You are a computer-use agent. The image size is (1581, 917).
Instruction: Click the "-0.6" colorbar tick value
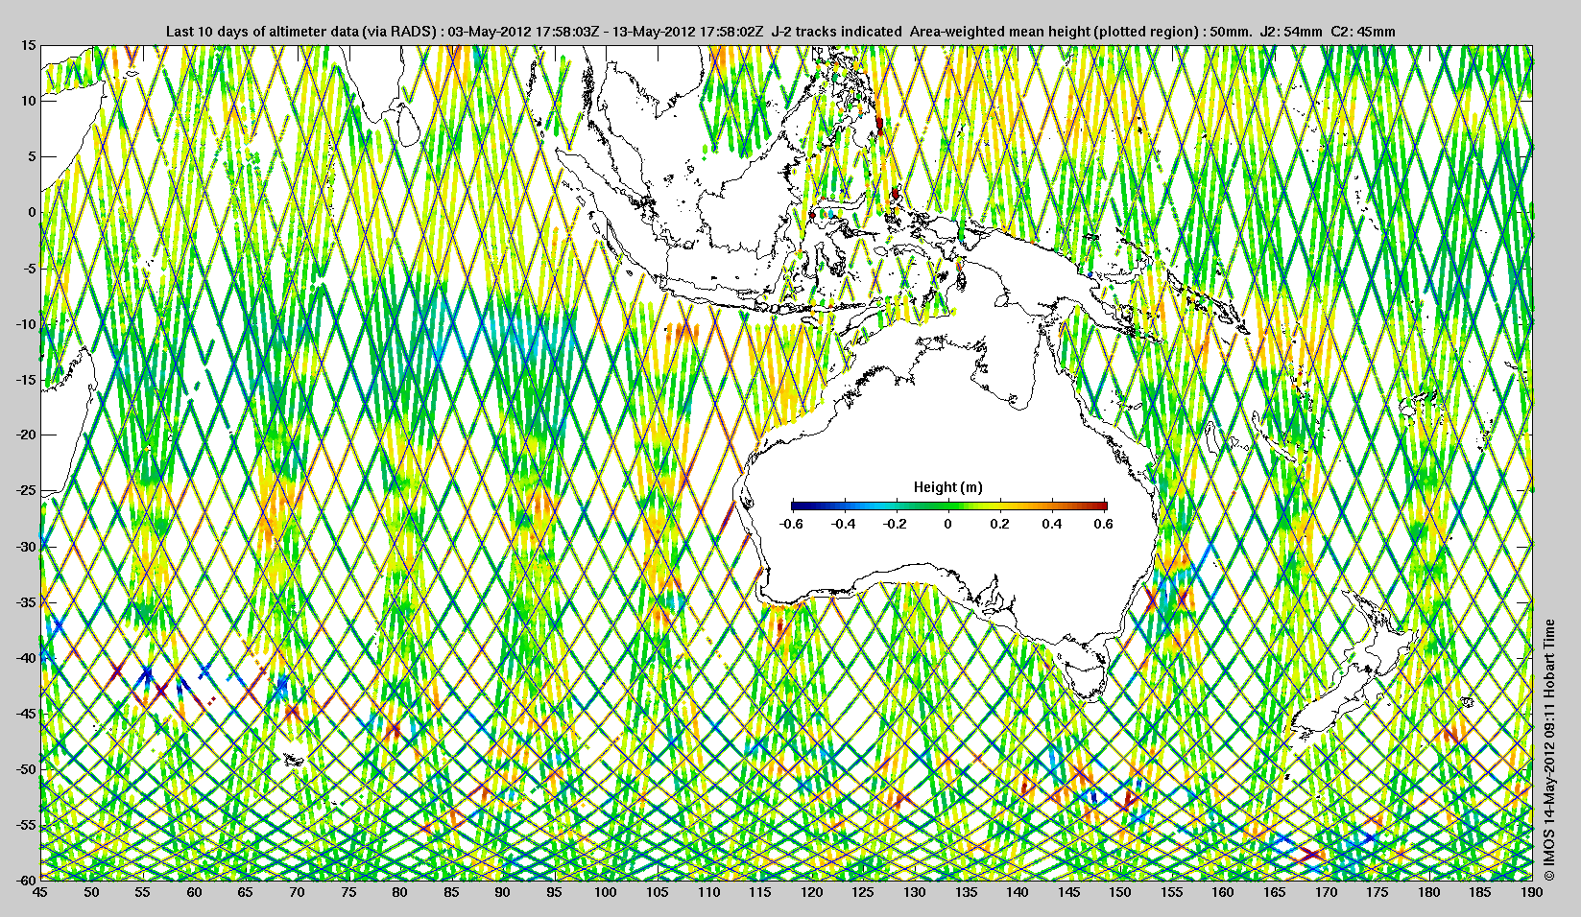[791, 524]
